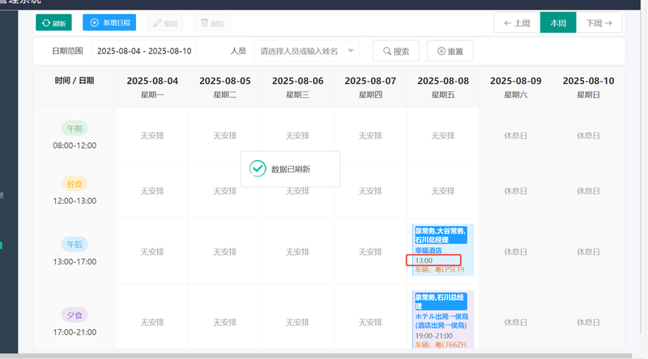Screen dimensions: 648x359
Task: Open the 幸福酒店 schedule card on Friday afternoon
Action: point(443,250)
